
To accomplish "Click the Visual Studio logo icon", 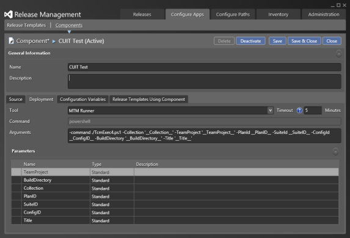I will click(x=9, y=15).
